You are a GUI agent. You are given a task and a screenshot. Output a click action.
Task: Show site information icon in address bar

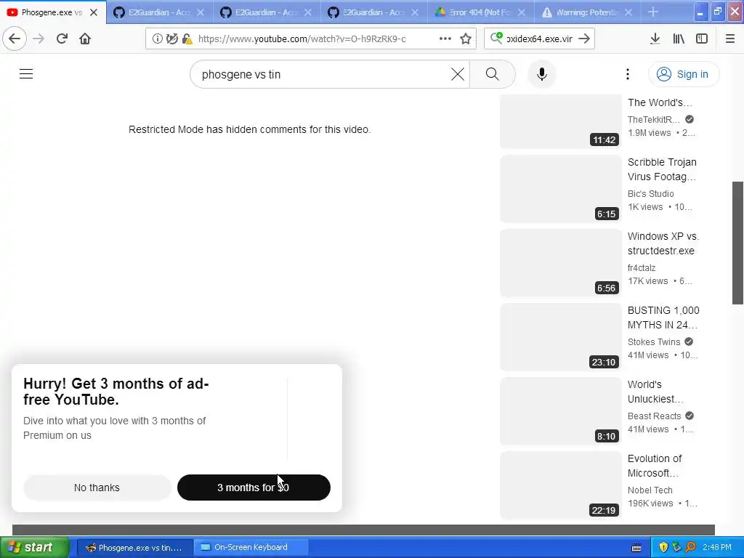(157, 39)
